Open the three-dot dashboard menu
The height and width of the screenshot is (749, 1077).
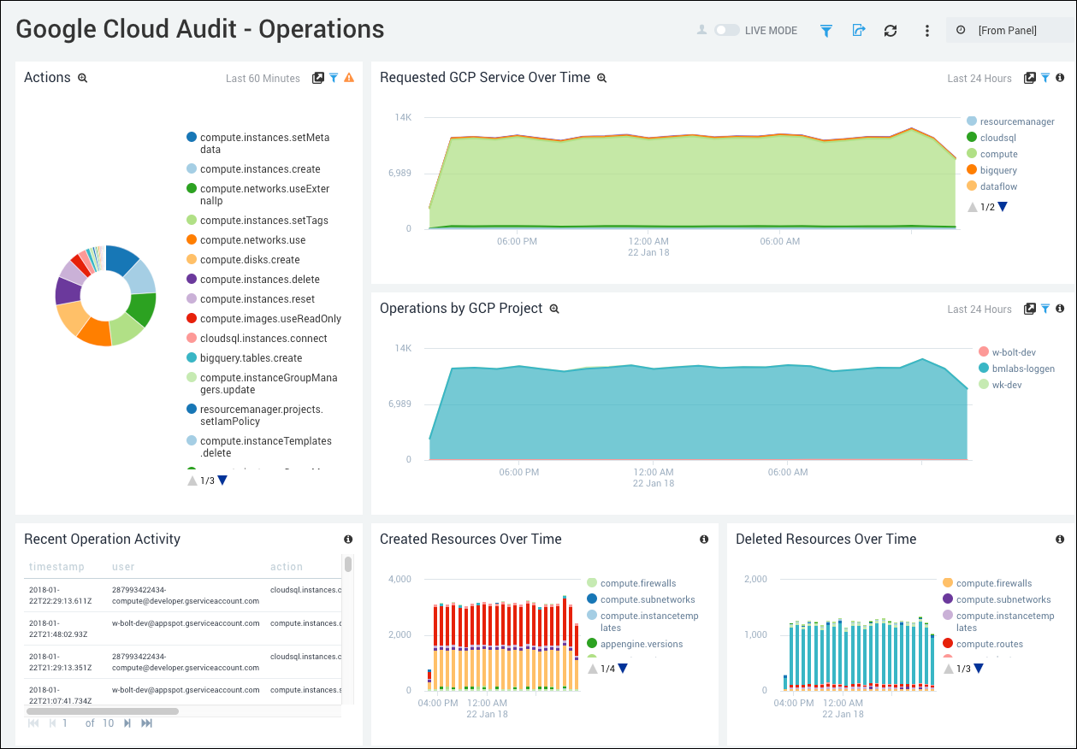pos(926,30)
